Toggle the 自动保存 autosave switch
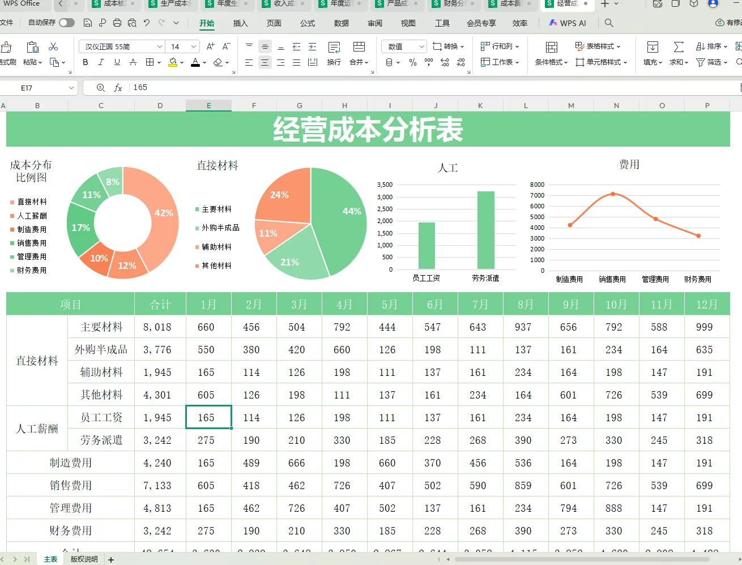The image size is (742, 565). coord(66,23)
